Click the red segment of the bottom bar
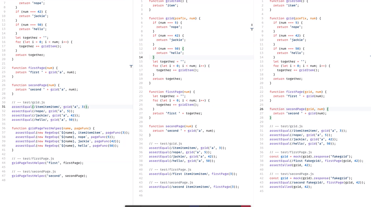This screenshot has width=371, height=207. [246, 206]
